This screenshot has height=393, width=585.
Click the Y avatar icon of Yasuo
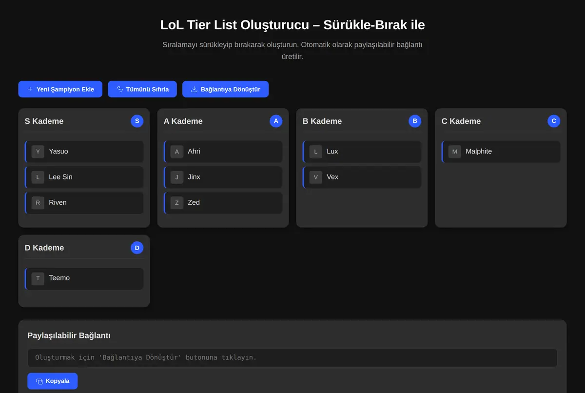pyautogui.click(x=38, y=152)
